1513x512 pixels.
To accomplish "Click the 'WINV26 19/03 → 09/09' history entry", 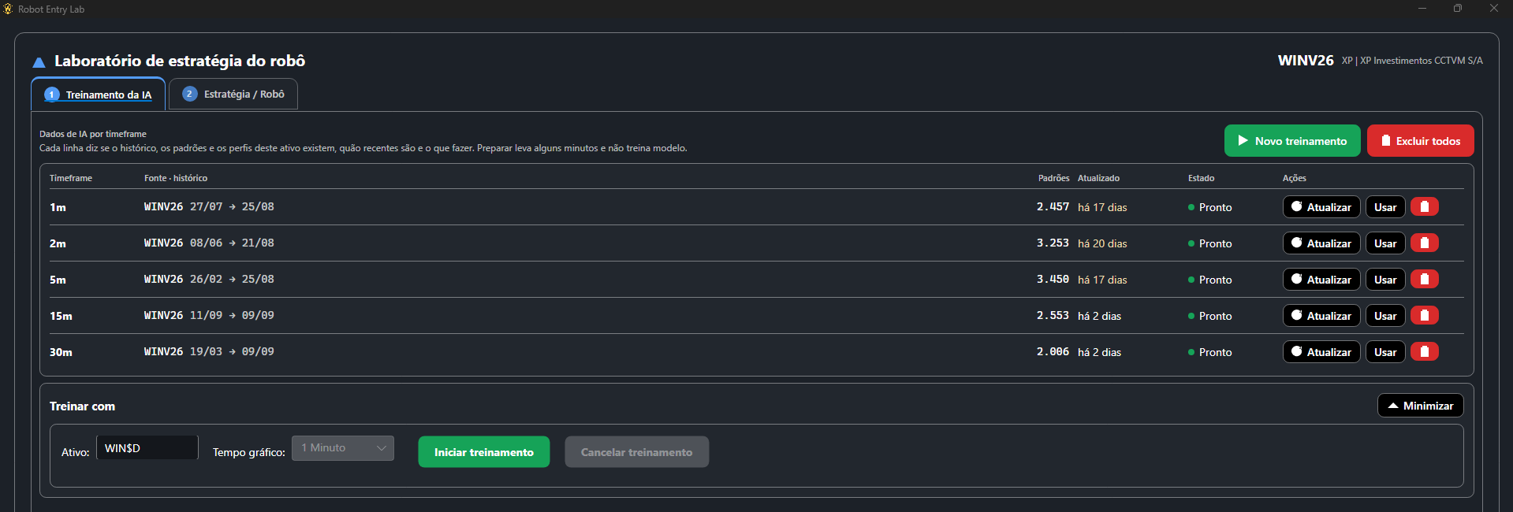I will (209, 352).
